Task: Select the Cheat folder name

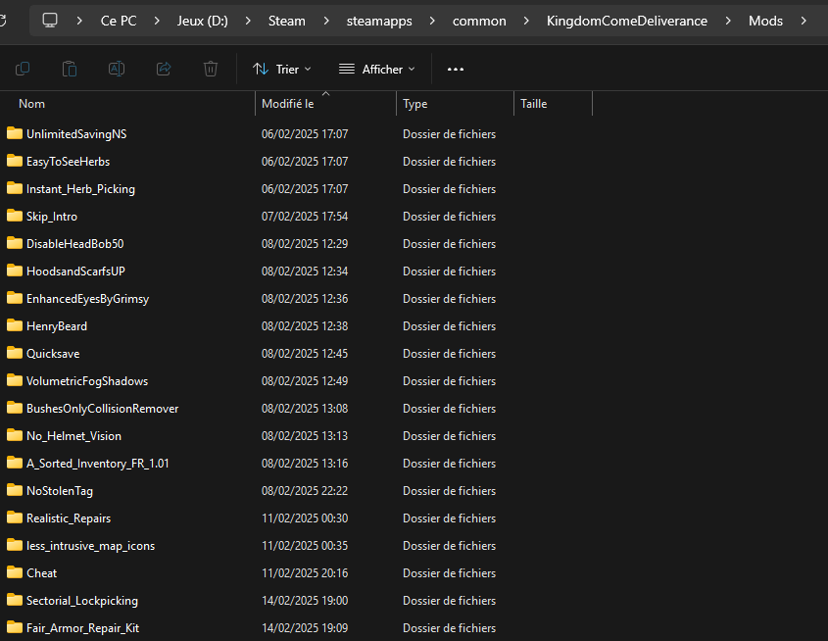Action: coord(42,573)
